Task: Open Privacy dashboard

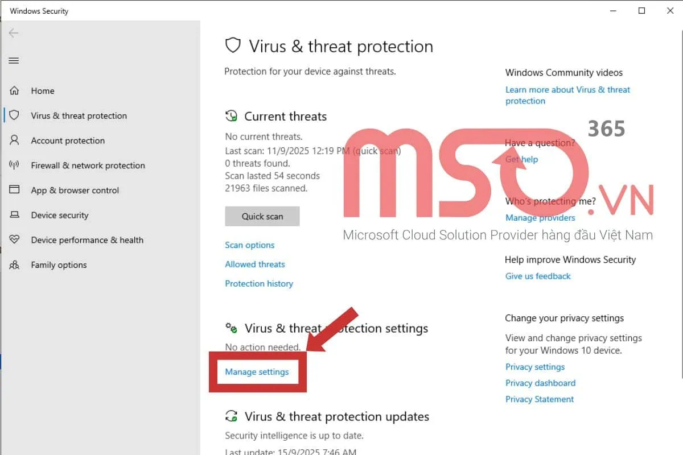Action: click(540, 383)
